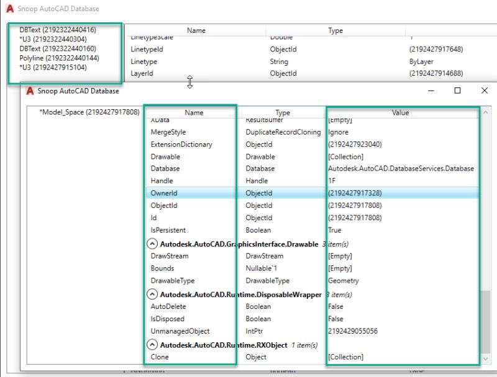Image resolution: width=497 pixels, height=377 pixels.
Task: Click the [Collection] value of Clone row
Action: [x=345, y=357]
